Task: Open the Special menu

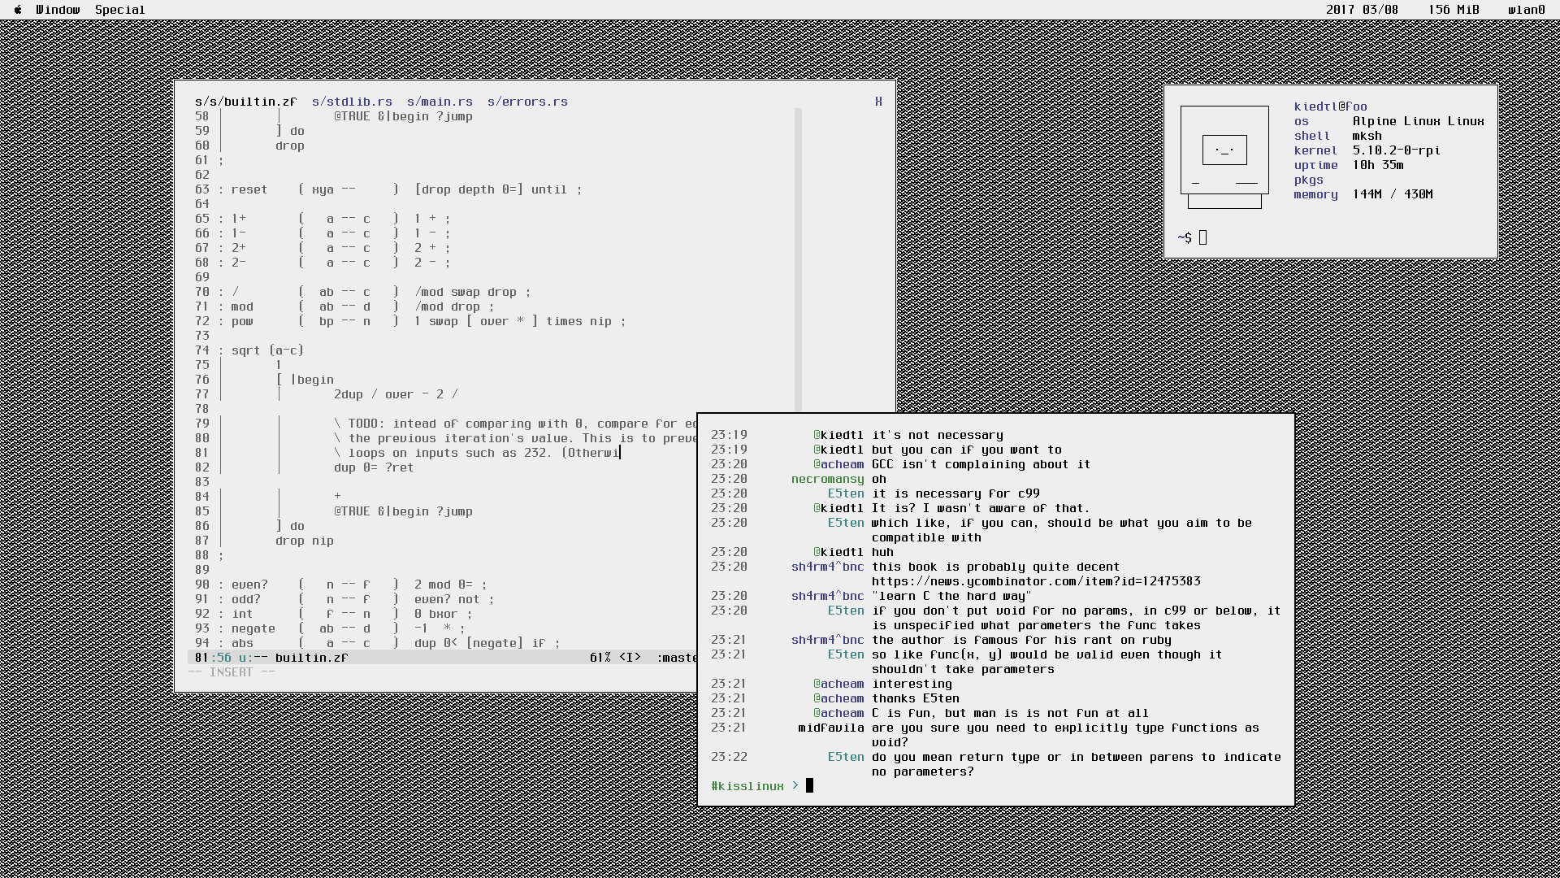Action: point(119,10)
